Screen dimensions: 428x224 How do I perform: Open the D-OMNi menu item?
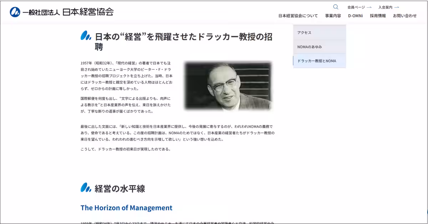[355, 16]
